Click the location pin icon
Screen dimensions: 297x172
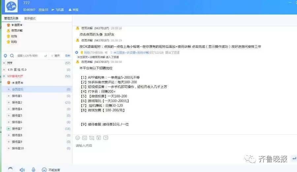tap(5, 56)
